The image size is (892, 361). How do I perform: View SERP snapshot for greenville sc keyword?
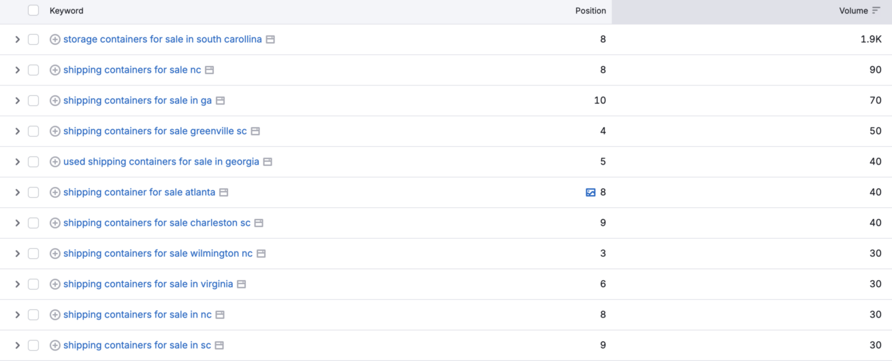[x=255, y=131]
